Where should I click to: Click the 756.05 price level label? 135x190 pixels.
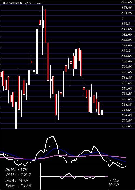coord(127,99)
